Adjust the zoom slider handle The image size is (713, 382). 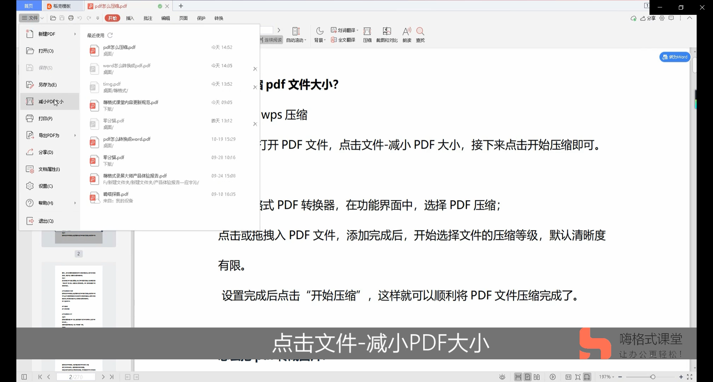(653, 377)
